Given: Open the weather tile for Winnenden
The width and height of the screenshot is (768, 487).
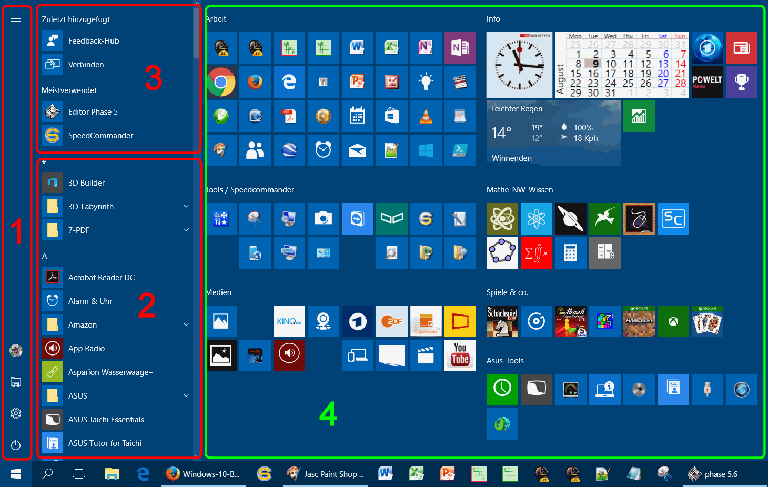Looking at the screenshot, I should [553, 134].
